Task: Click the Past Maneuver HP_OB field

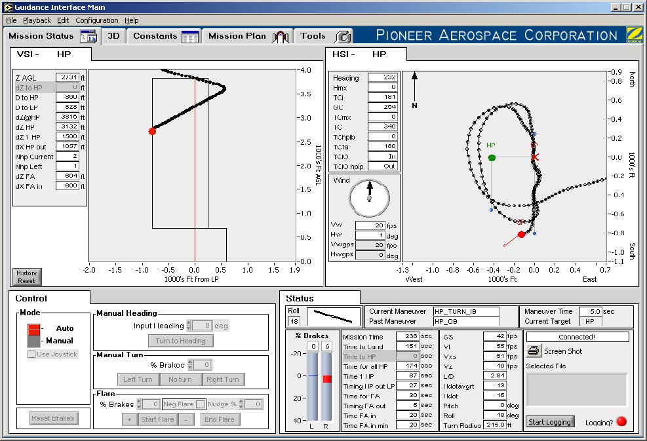Action: (x=466, y=321)
